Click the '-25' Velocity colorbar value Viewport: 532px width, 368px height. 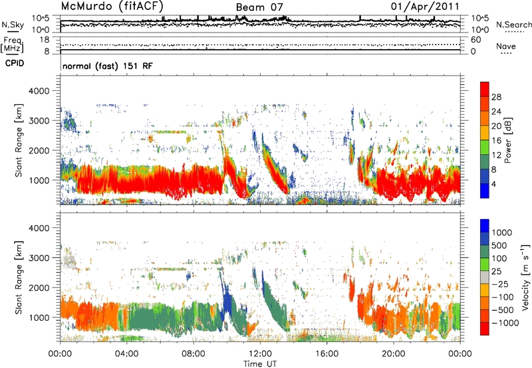(500, 284)
